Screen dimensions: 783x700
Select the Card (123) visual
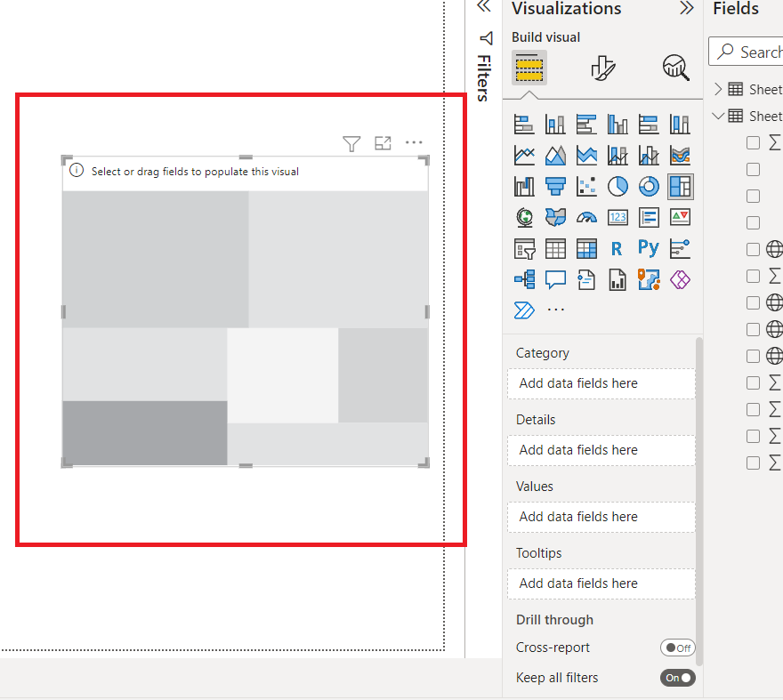pyautogui.click(x=618, y=217)
